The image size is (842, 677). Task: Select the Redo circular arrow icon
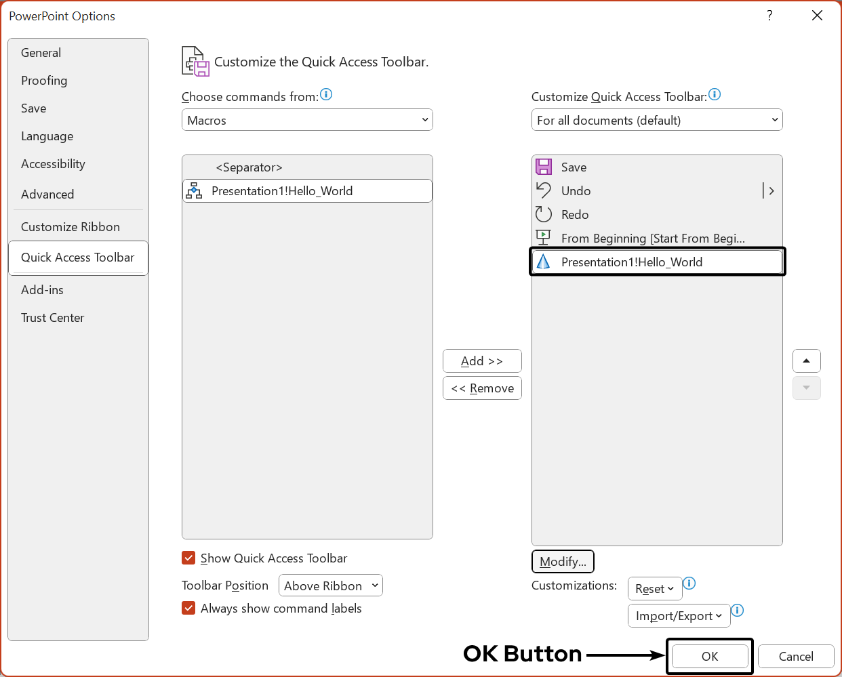click(x=544, y=214)
